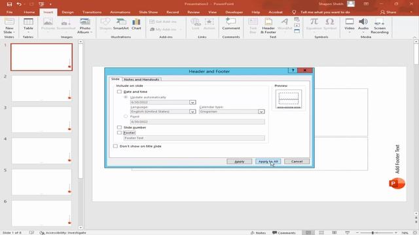Click the Undo arrow icon
419x235 pixels.
tap(19, 4)
